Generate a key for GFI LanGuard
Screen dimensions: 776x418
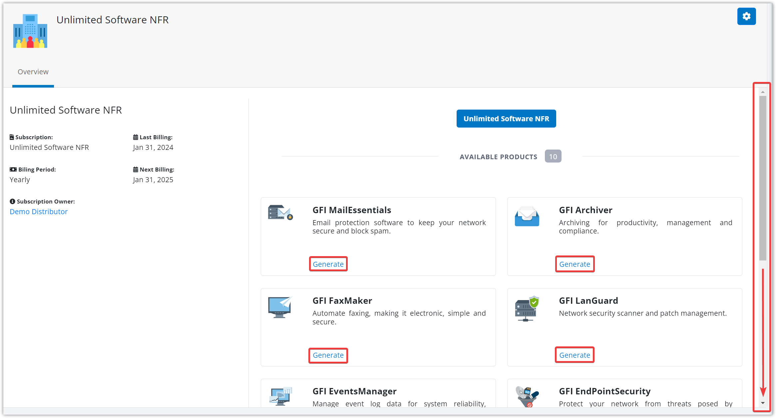575,355
